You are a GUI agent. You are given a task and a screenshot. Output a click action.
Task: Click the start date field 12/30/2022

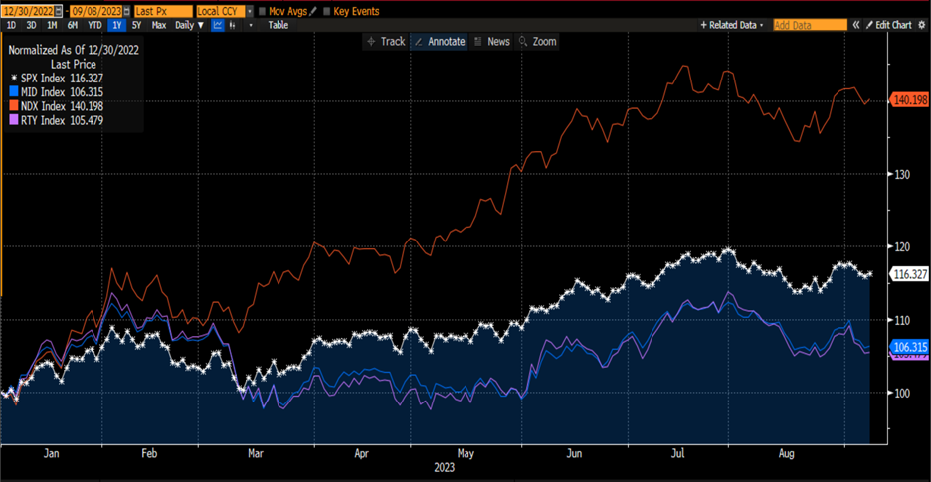pos(28,11)
